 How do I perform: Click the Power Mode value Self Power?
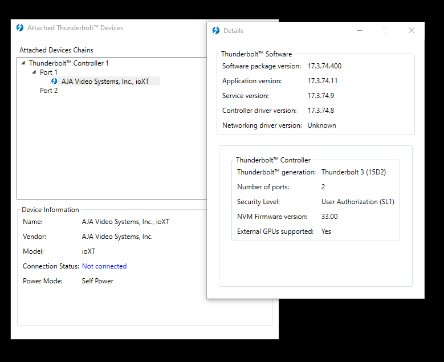coord(97,281)
